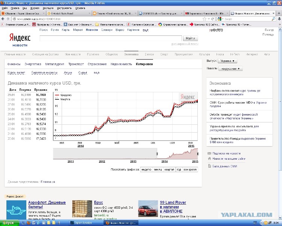Expand the Новости на русском dropdown
The image size is (282, 226).
tap(230, 69)
